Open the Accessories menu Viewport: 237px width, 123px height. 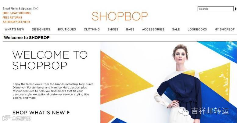point(153,29)
